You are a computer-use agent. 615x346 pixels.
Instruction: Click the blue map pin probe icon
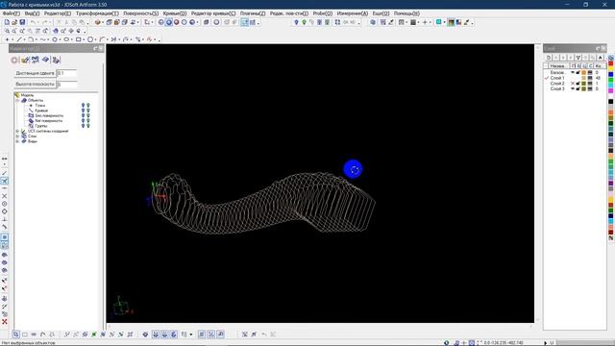click(x=296, y=22)
